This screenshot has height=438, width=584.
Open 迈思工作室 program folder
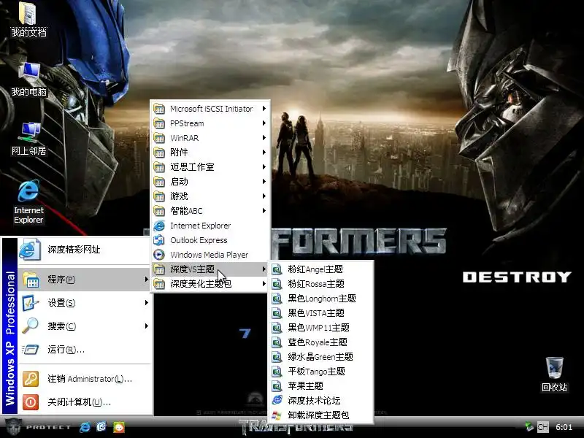pyautogui.click(x=210, y=167)
